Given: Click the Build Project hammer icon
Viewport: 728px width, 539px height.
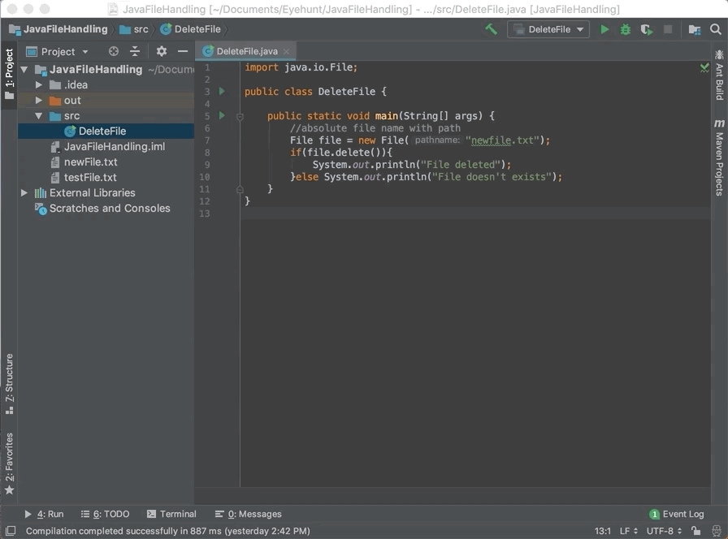Looking at the screenshot, I should point(491,29).
